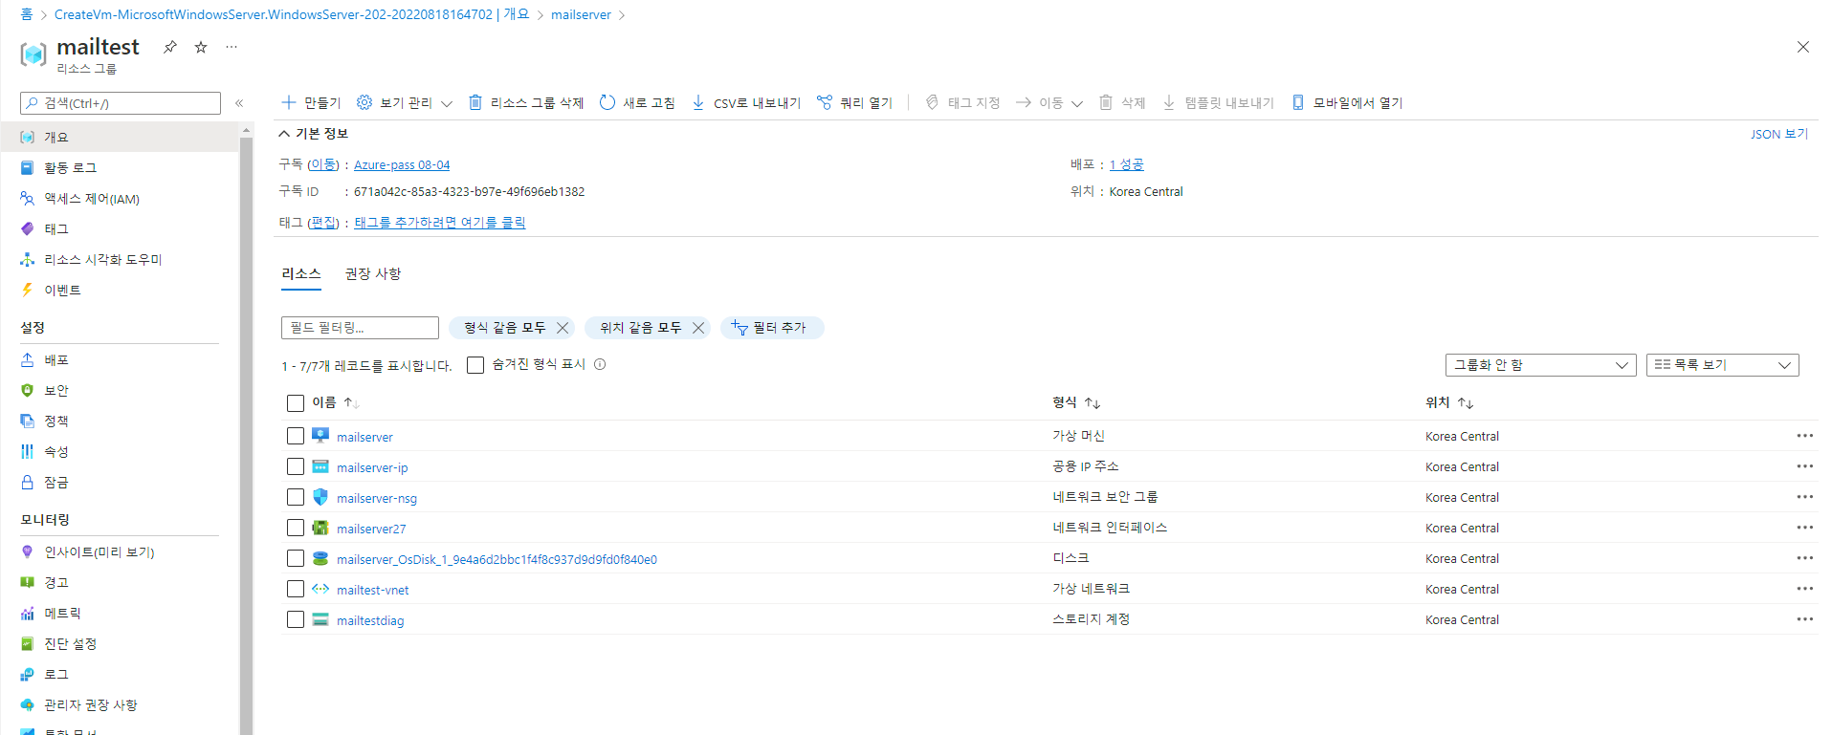1832x735 pixels.
Task: Click 태그 지정 toolbar item
Action: point(962,102)
